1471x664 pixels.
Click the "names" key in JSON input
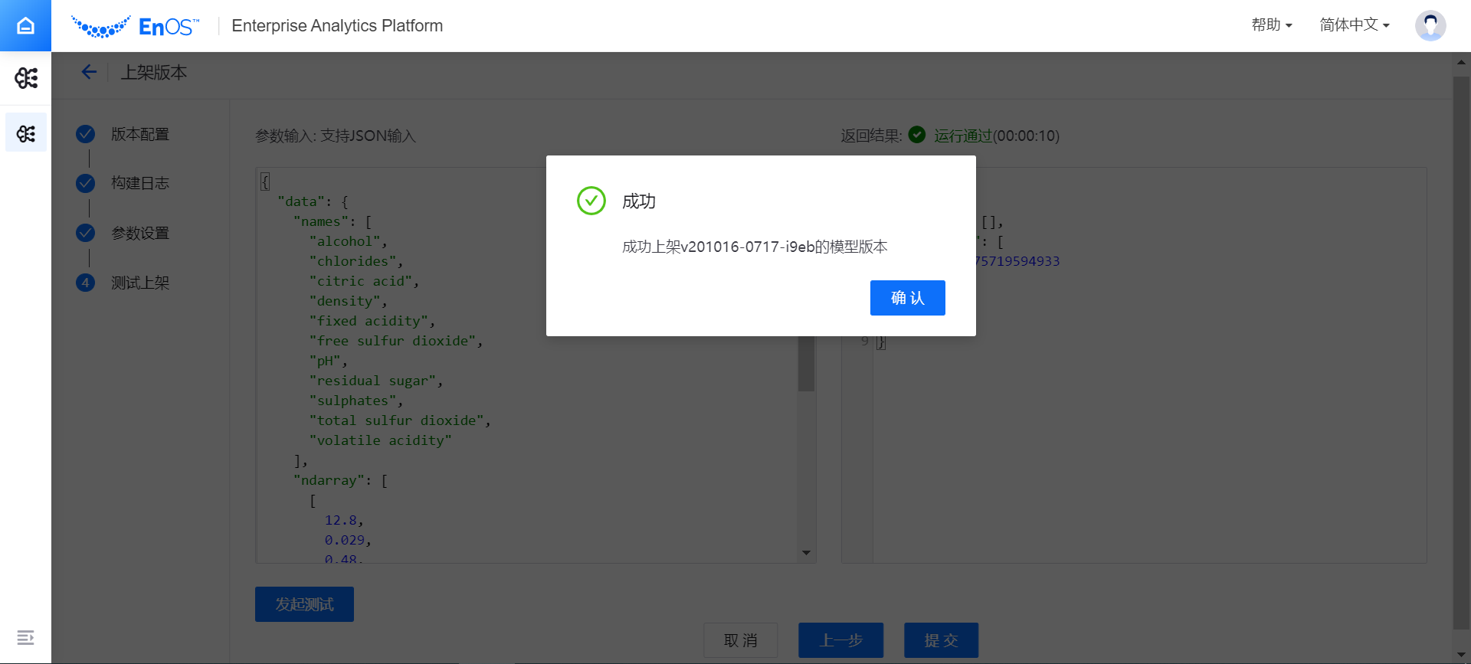(320, 221)
